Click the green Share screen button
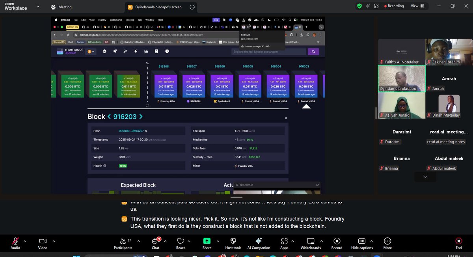Screen dimensions: 473x257 click(207, 243)
